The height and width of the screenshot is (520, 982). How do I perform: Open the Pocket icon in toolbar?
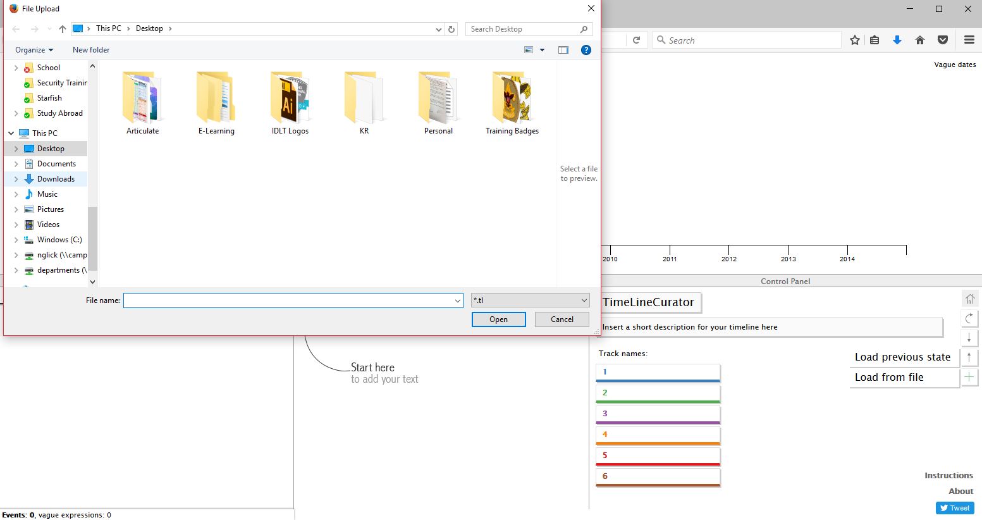pos(943,40)
